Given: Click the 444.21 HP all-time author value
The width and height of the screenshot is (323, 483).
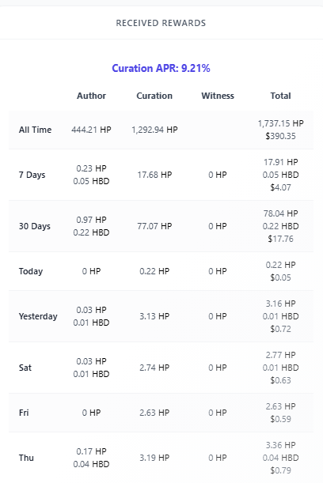Looking at the screenshot, I should point(91,130).
